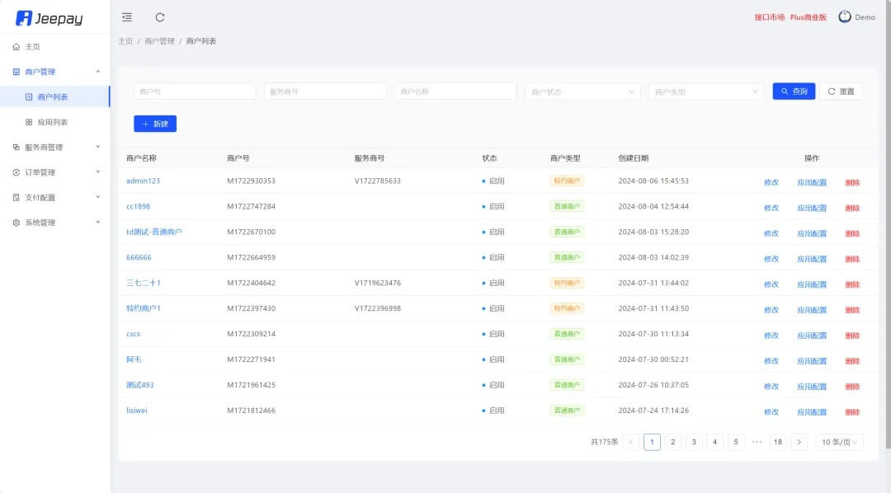
Task: Click the ellipsis to jump pages forward
Action: [757, 442]
